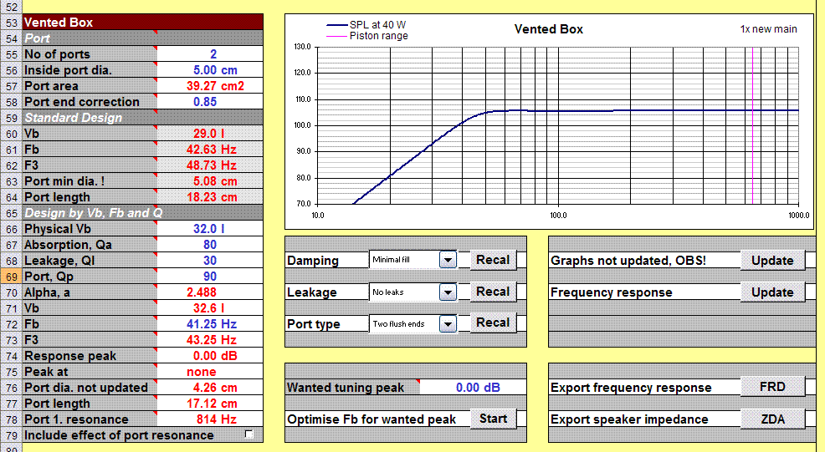Viewport: 825px width, 452px height.
Task: Click Start to optimise Fb
Action: (493, 419)
